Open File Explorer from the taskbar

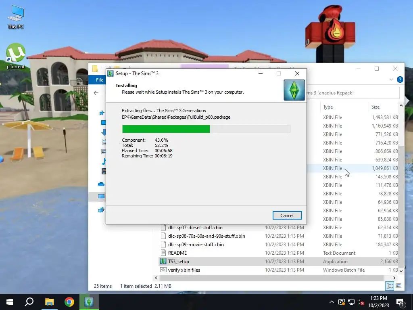[x=49, y=302]
